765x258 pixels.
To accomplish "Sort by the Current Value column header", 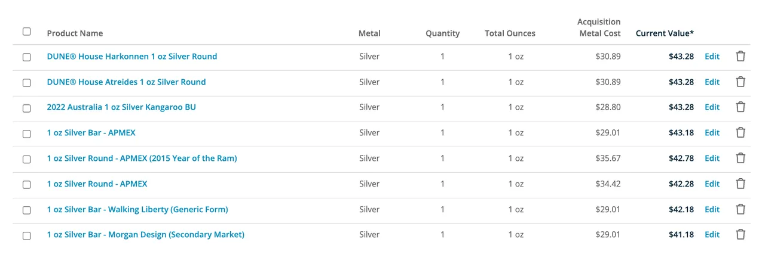I will (665, 33).
